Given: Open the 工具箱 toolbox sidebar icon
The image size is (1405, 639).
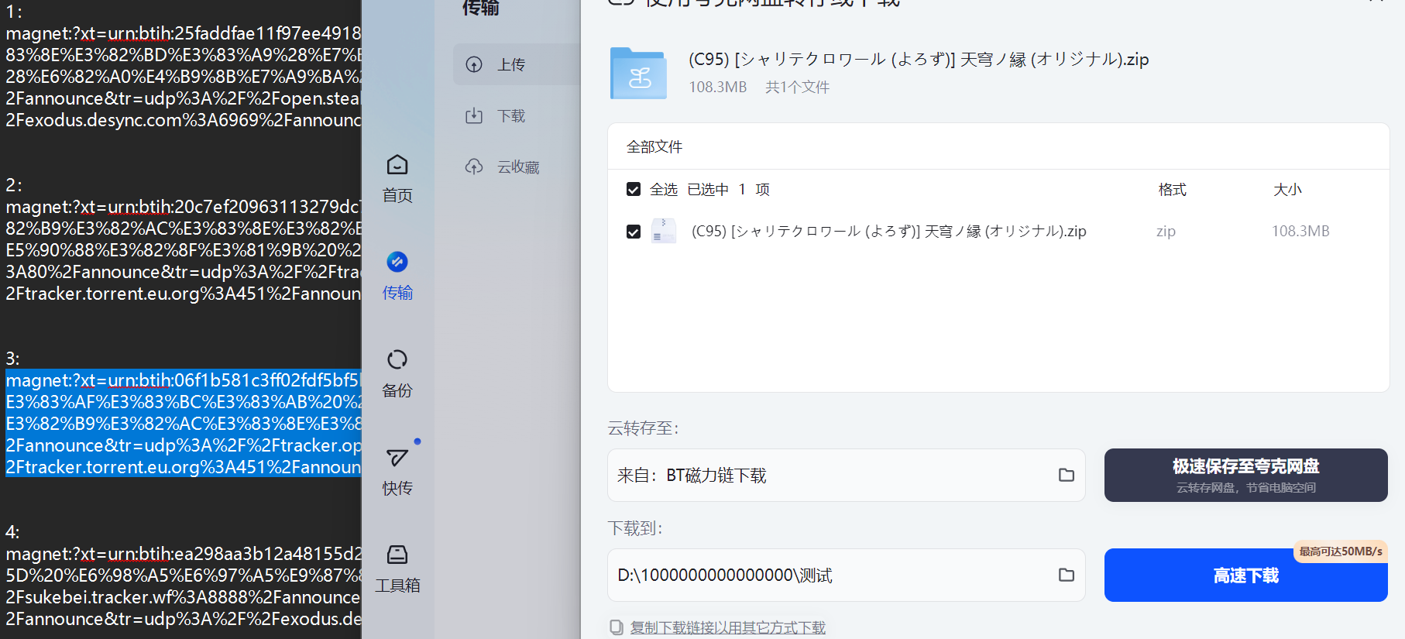Looking at the screenshot, I should pos(397,569).
